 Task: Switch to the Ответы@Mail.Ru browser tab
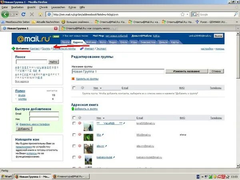click(x=88, y=28)
